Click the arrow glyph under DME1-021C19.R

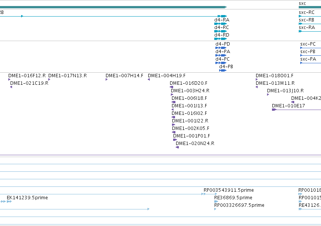tap(11, 87)
